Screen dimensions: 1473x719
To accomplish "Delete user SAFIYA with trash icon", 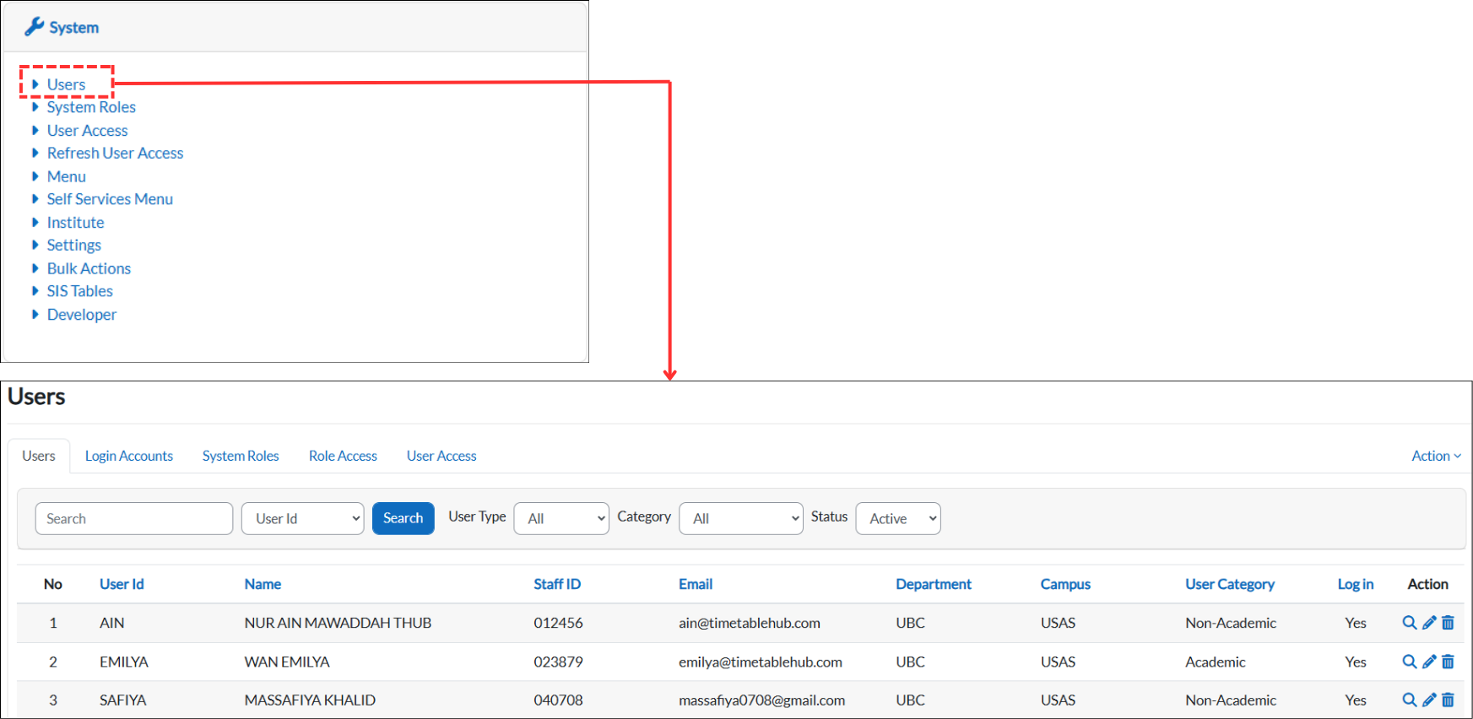I will click(1448, 700).
